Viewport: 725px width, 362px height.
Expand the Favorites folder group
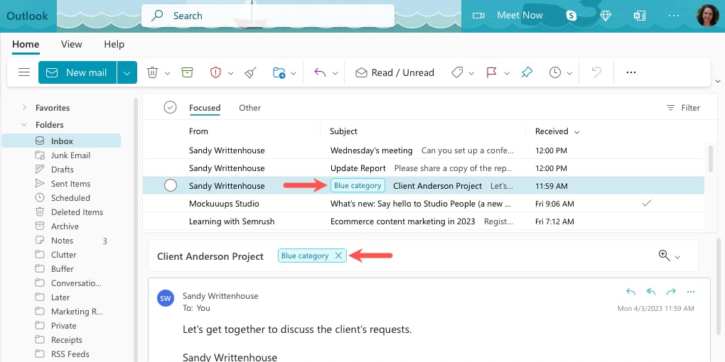[25, 108]
